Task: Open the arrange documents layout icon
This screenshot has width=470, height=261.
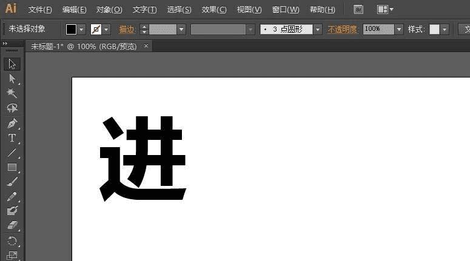Action: click(383, 9)
